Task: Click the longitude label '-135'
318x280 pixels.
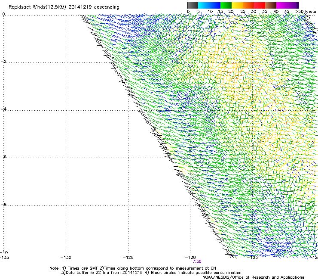Action: click(4, 258)
